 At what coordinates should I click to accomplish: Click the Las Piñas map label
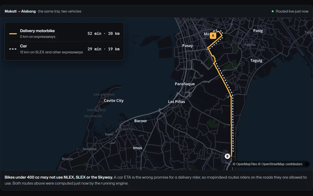[x=176, y=101]
